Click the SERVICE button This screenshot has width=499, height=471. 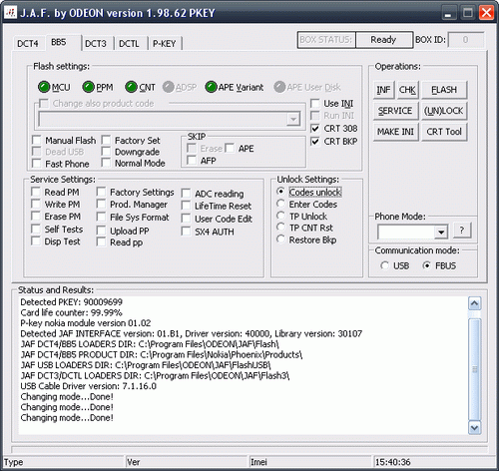click(x=395, y=111)
